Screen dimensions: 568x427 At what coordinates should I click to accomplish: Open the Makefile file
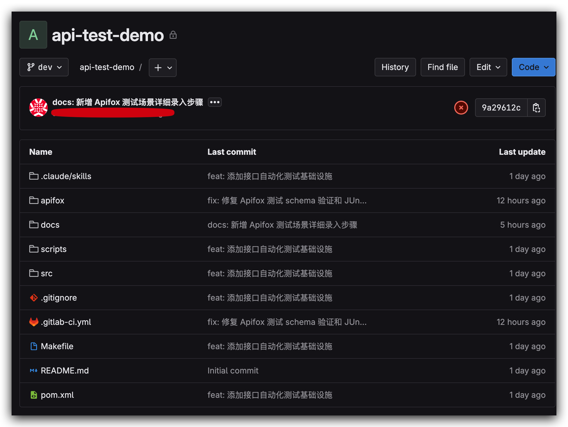(x=57, y=346)
